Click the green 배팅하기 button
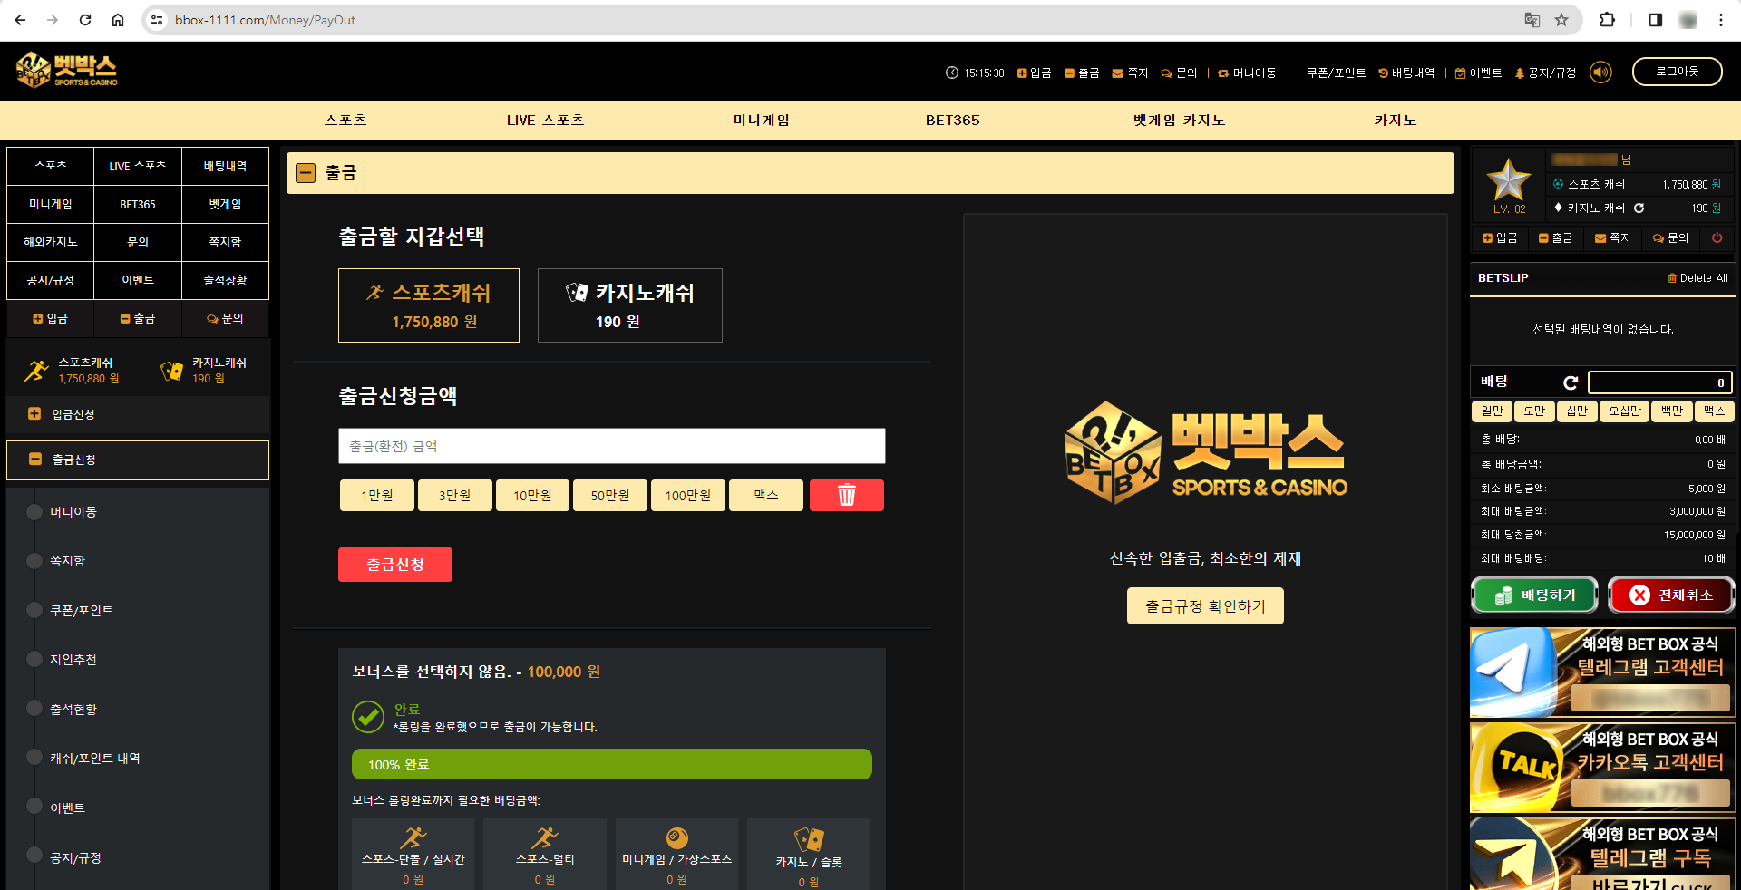 (x=1535, y=595)
